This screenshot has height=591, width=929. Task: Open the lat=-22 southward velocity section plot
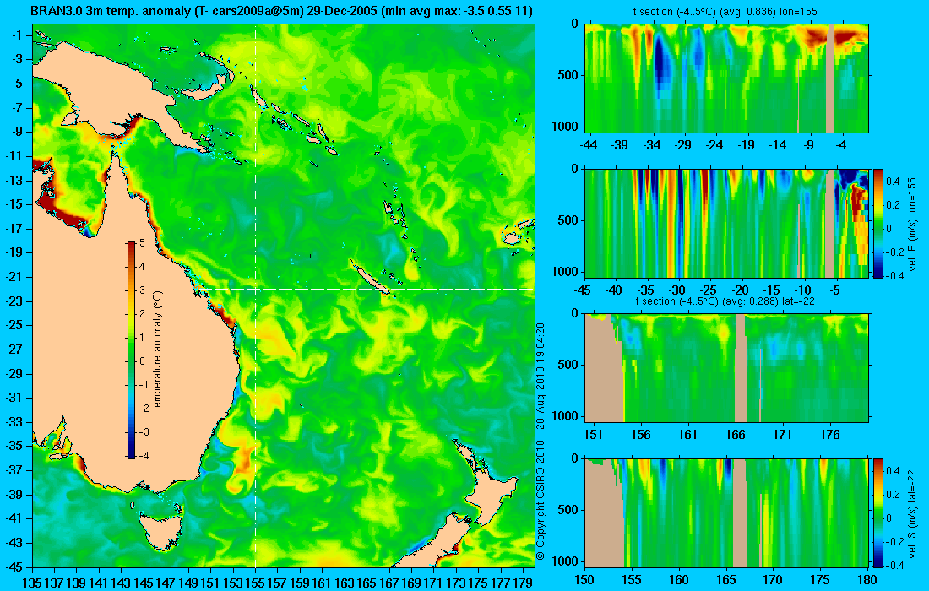(726, 512)
